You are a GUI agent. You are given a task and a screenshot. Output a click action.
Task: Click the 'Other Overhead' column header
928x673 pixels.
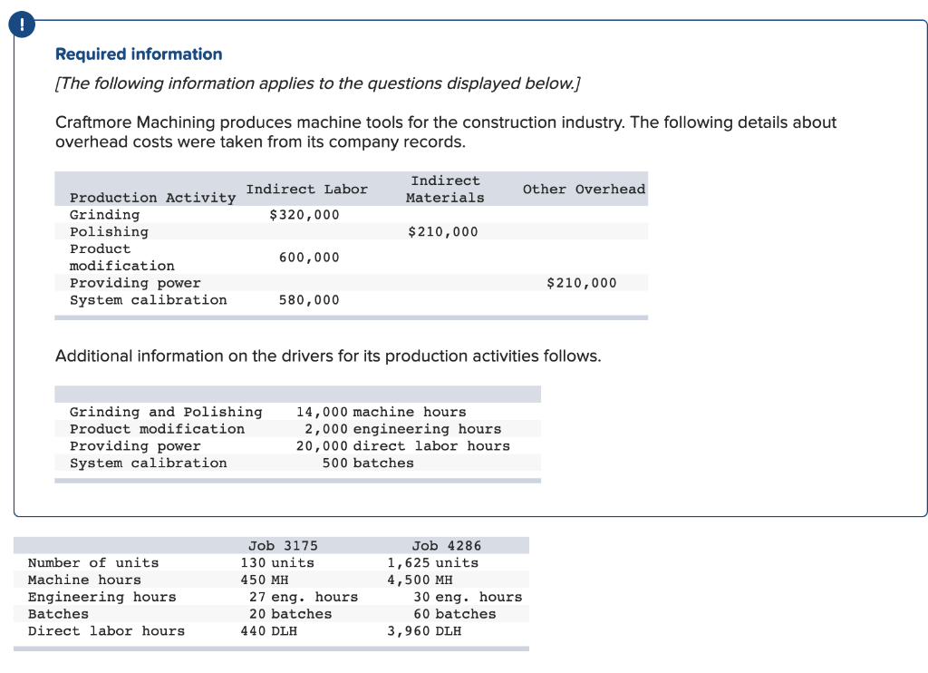coord(584,189)
